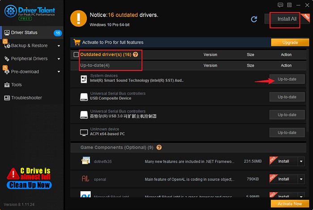Click Up-to-date button for Intel Smart Sound
The width and height of the screenshot is (313, 210).
287,79
